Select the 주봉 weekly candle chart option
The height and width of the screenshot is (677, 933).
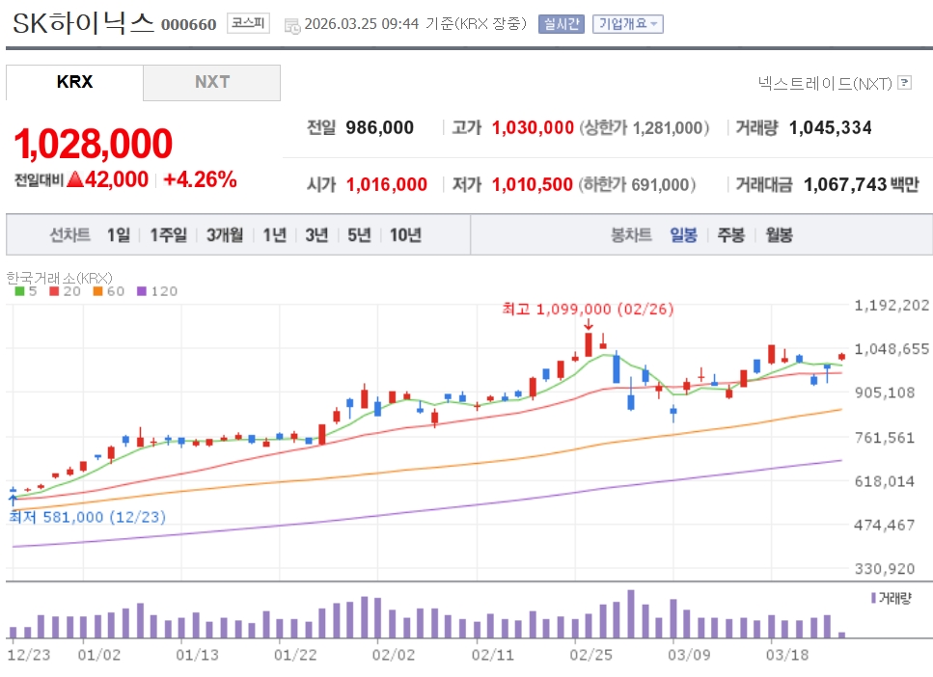click(730, 234)
